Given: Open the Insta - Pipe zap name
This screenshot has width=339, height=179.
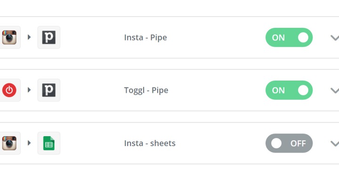Looking at the screenshot, I should click(x=145, y=38).
